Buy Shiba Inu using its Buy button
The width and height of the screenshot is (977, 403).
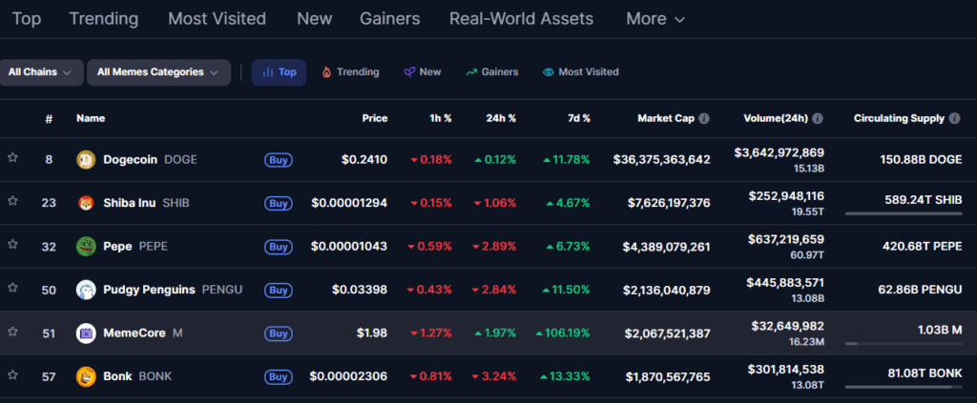point(279,203)
